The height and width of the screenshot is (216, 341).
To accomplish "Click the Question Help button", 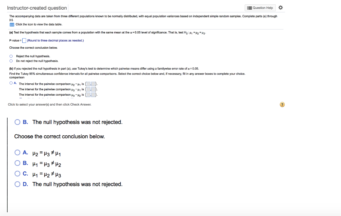I will click(260, 8).
